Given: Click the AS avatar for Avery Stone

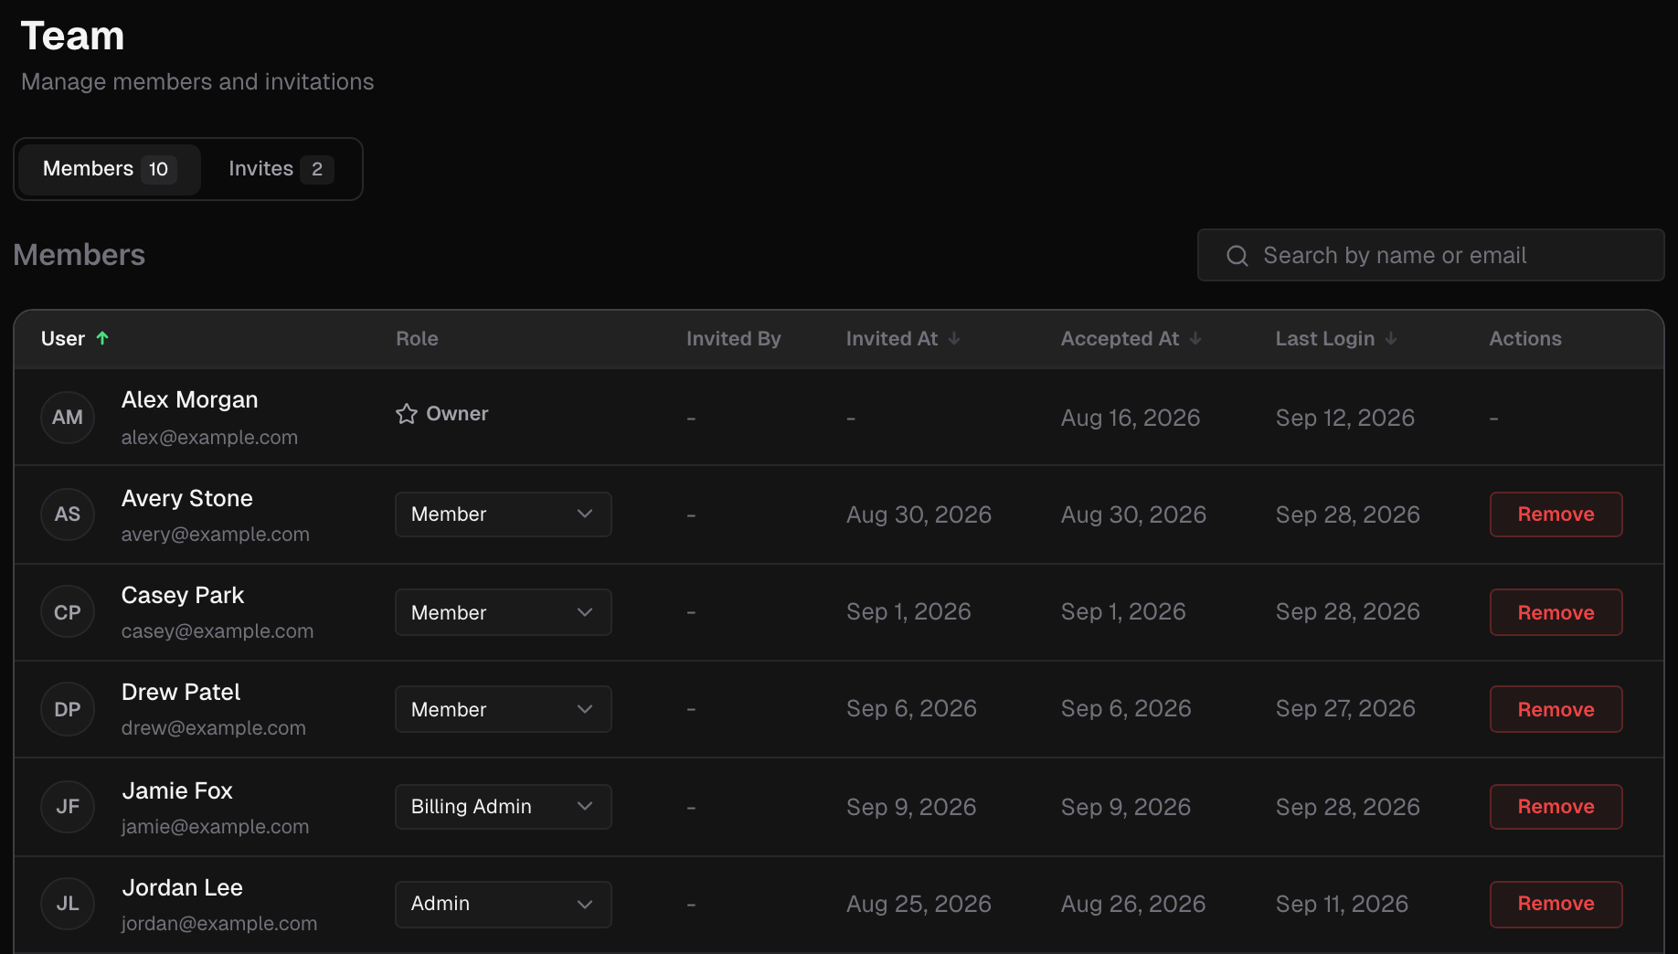Looking at the screenshot, I should point(68,514).
